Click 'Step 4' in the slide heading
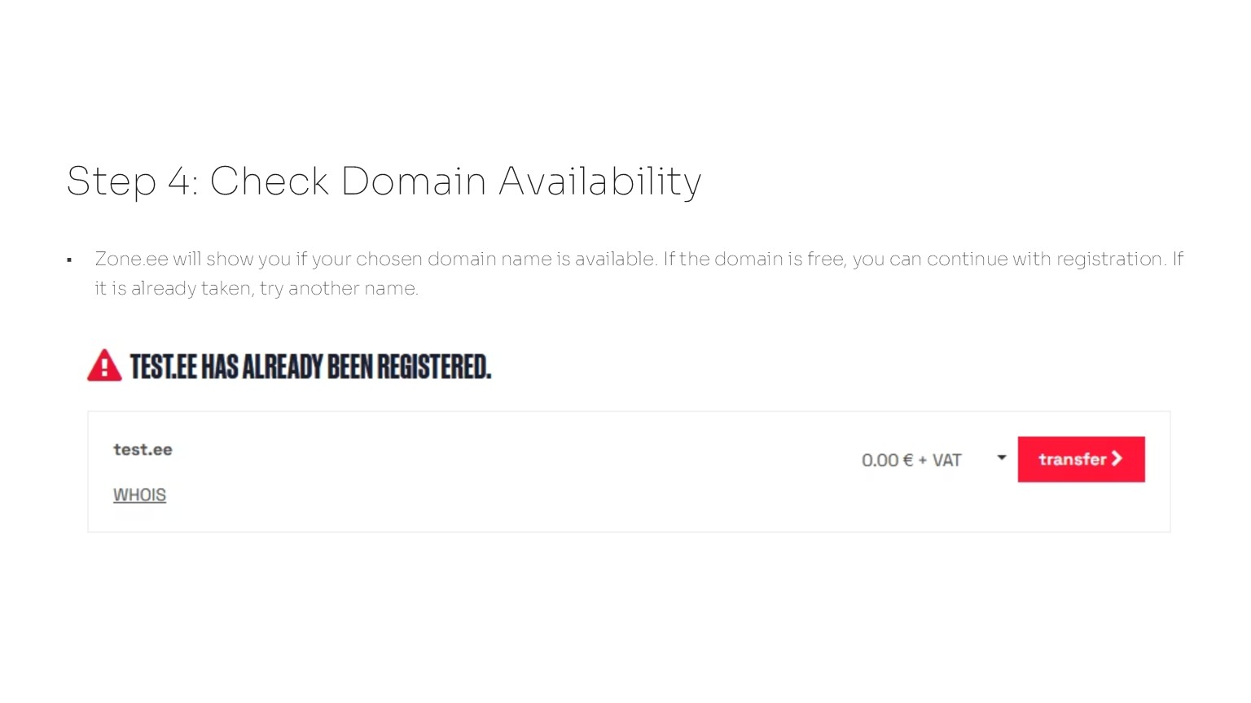 click(x=131, y=181)
